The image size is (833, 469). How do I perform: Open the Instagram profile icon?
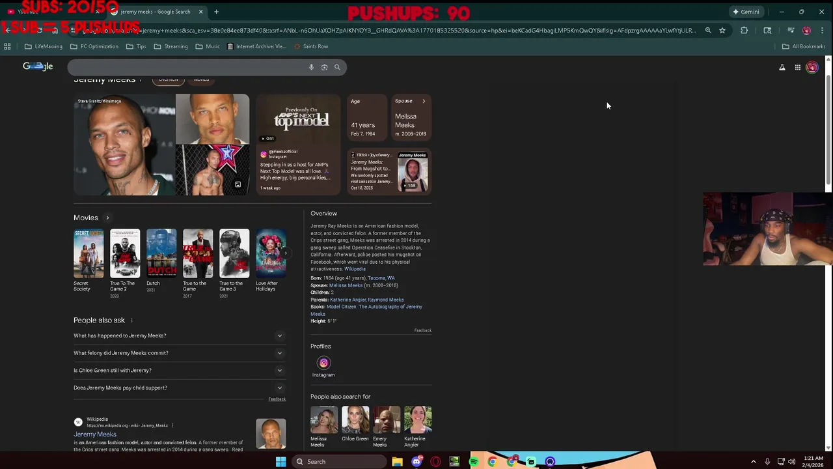pyautogui.click(x=323, y=363)
